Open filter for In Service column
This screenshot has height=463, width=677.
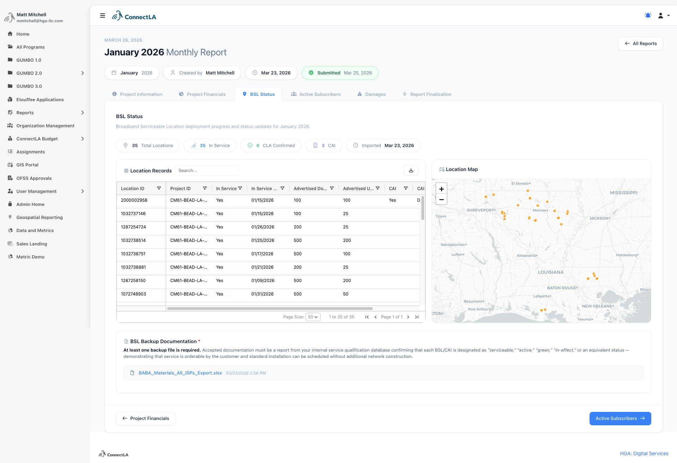pyautogui.click(x=240, y=188)
